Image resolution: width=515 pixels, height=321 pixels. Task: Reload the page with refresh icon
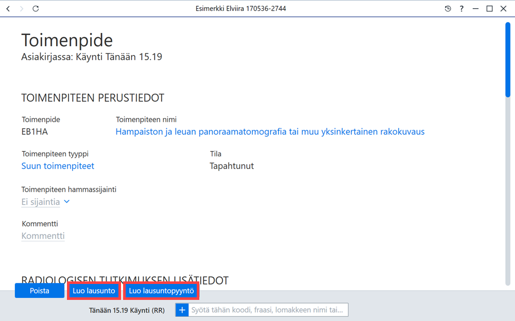[36, 9]
